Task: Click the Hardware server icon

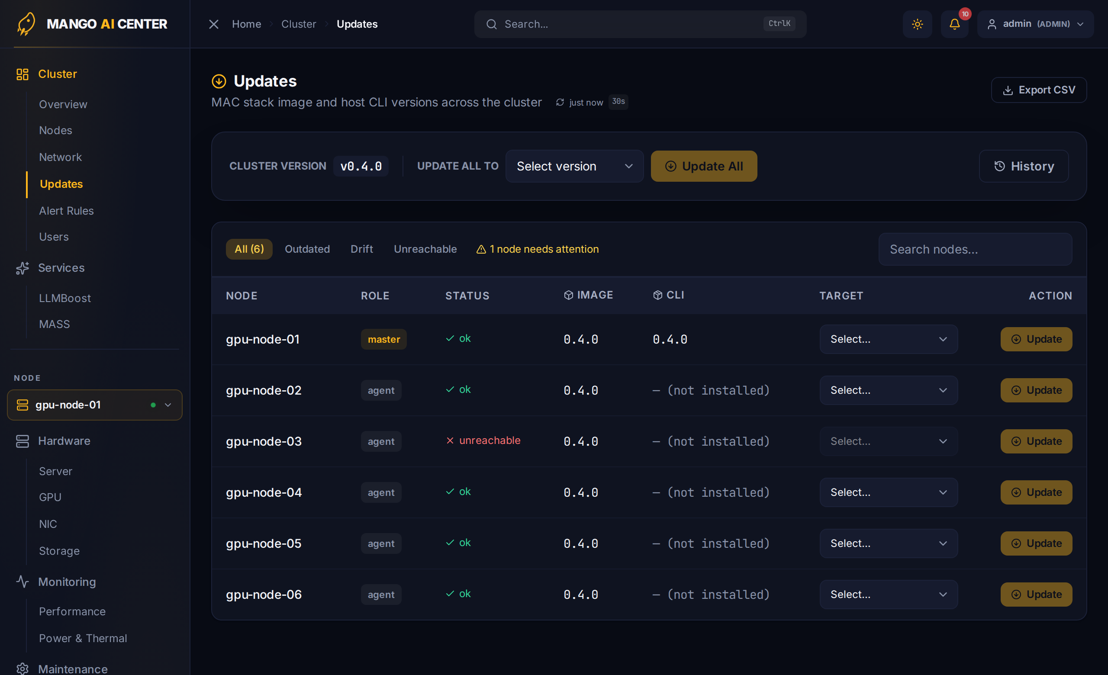Action: pos(23,441)
